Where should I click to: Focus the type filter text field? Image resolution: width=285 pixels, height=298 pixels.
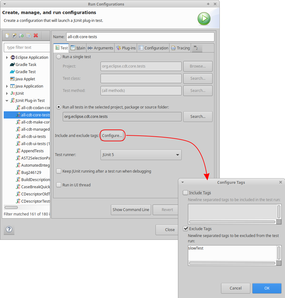tap(27, 47)
